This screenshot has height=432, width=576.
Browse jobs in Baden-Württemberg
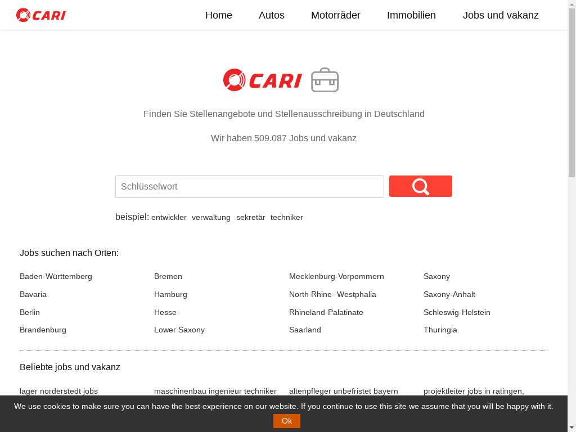56,276
